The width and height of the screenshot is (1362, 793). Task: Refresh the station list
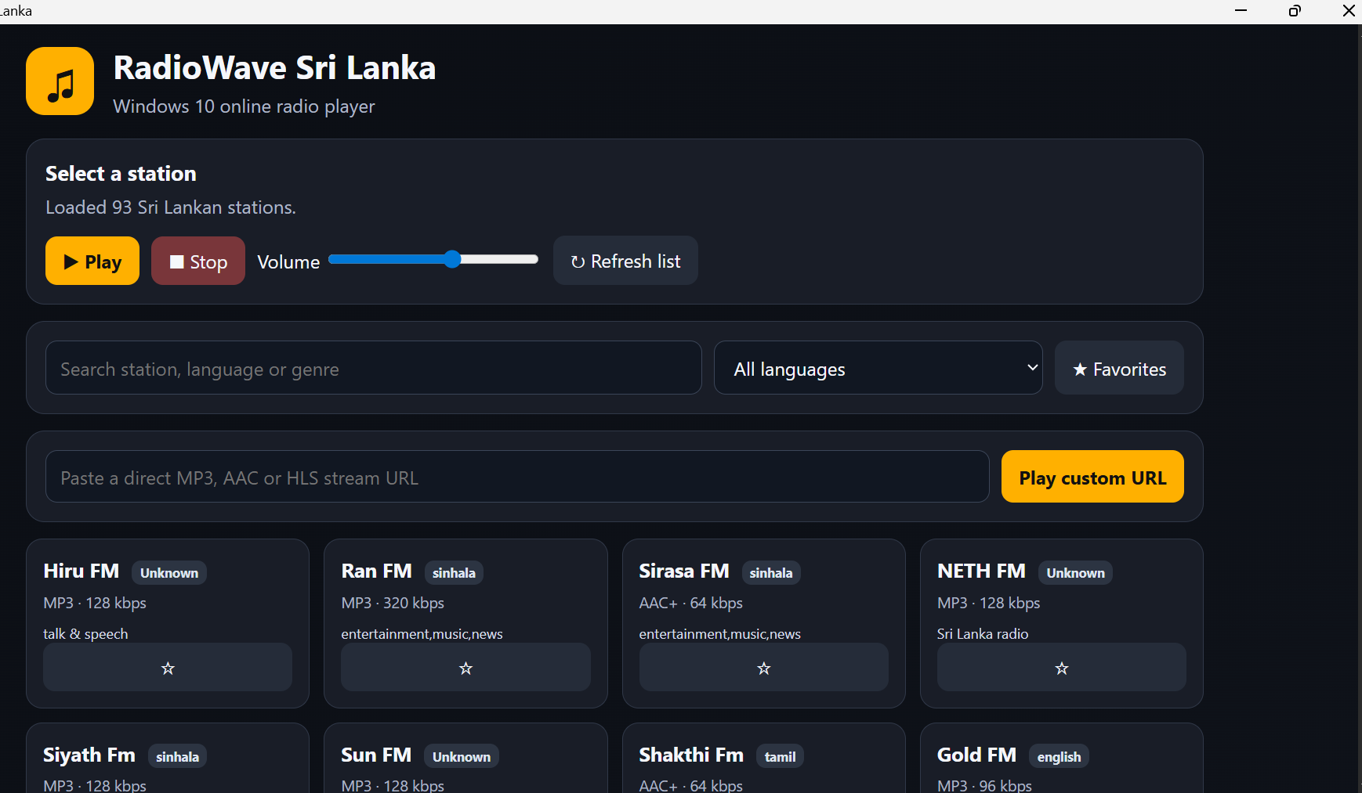click(x=625, y=261)
